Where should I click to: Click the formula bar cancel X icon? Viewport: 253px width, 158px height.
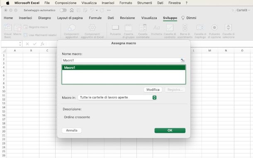point(27,44)
